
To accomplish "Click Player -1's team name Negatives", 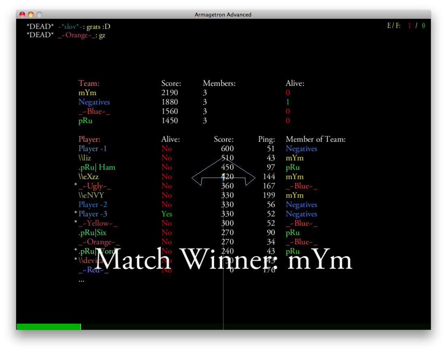I will tap(301, 148).
